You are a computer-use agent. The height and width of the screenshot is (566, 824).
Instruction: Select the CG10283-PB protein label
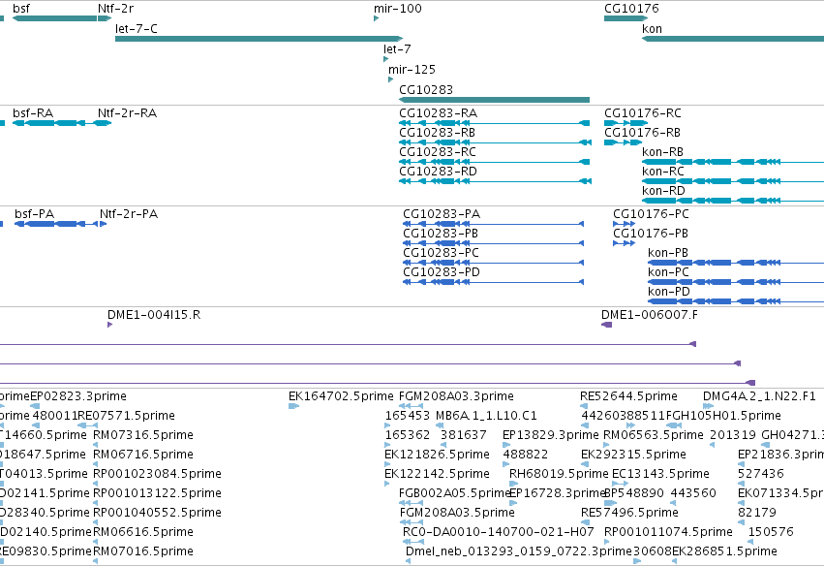[441, 234]
